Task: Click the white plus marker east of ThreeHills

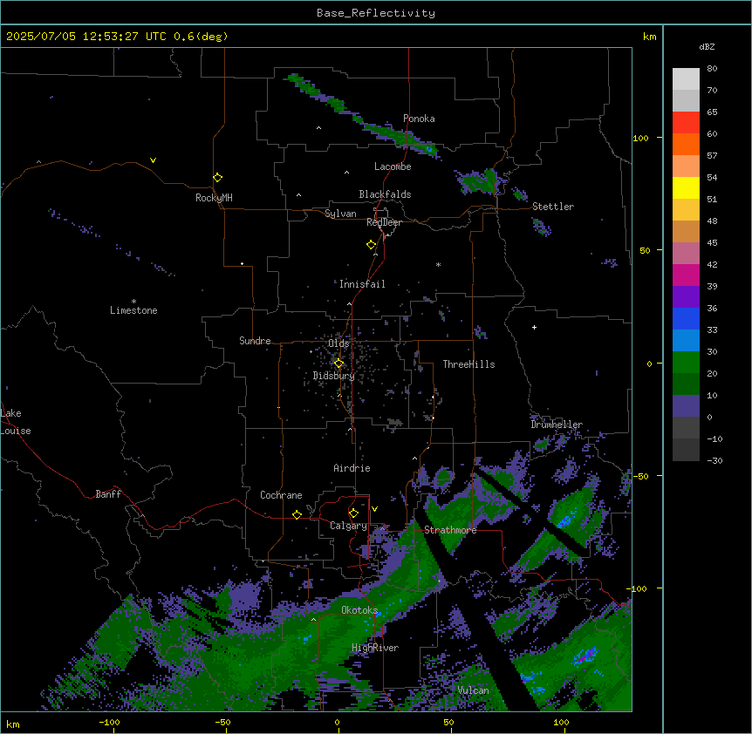Action: pyautogui.click(x=534, y=327)
